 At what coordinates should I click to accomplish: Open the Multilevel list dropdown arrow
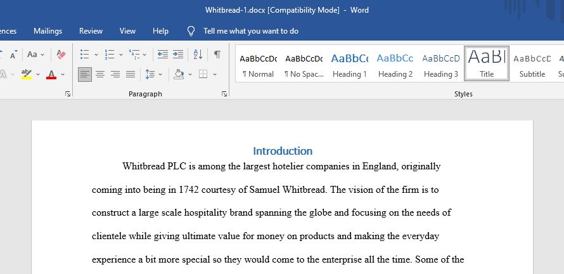(x=144, y=55)
